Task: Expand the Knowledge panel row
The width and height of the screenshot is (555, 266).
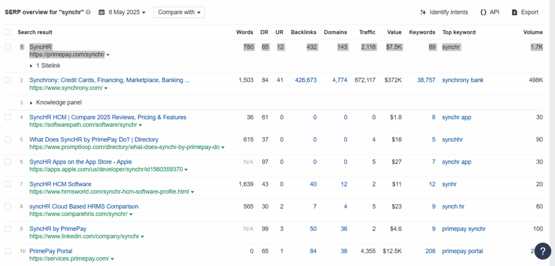Action: [56, 102]
